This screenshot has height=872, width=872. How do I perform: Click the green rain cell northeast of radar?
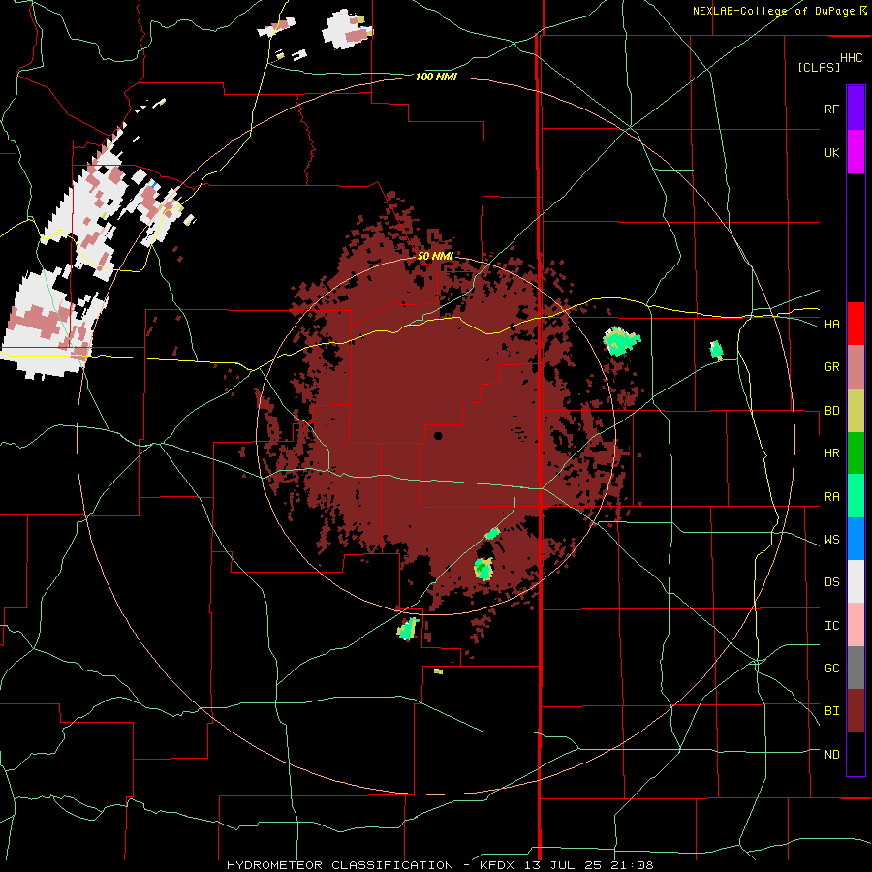tap(621, 340)
